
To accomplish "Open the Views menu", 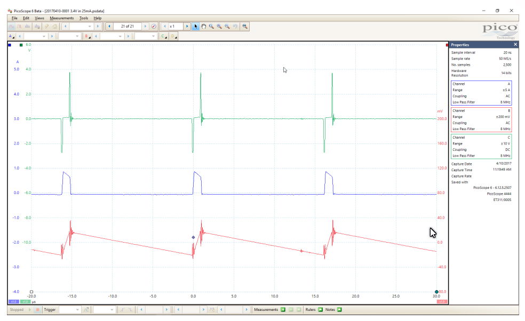I will click(x=39, y=18).
